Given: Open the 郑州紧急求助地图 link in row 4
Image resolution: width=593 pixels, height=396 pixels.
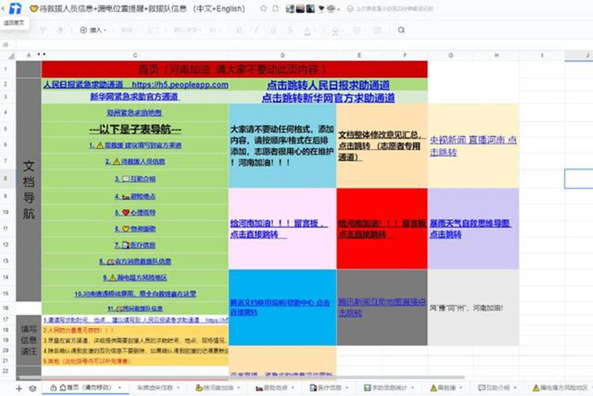Looking at the screenshot, I should 134,112.
